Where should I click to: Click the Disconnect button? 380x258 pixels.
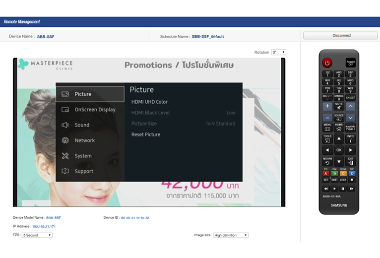click(340, 36)
